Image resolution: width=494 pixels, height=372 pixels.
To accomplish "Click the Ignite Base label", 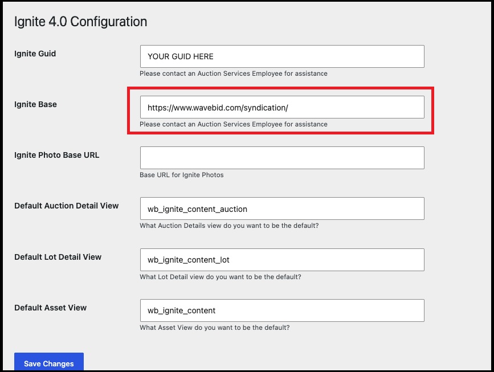I will 35,104.
